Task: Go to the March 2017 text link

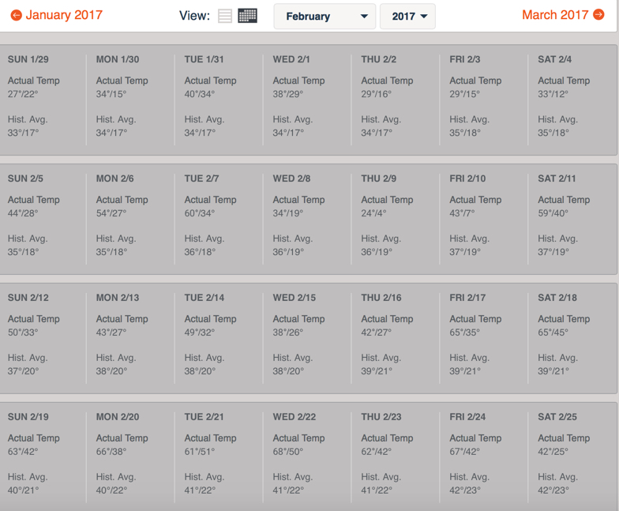Action: [x=555, y=15]
